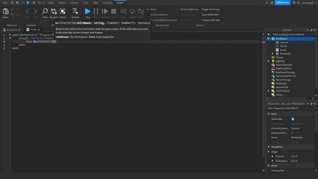This screenshot has width=318, height=179.
Task: Select the Camera item in Explorer
Action: point(284,42)
